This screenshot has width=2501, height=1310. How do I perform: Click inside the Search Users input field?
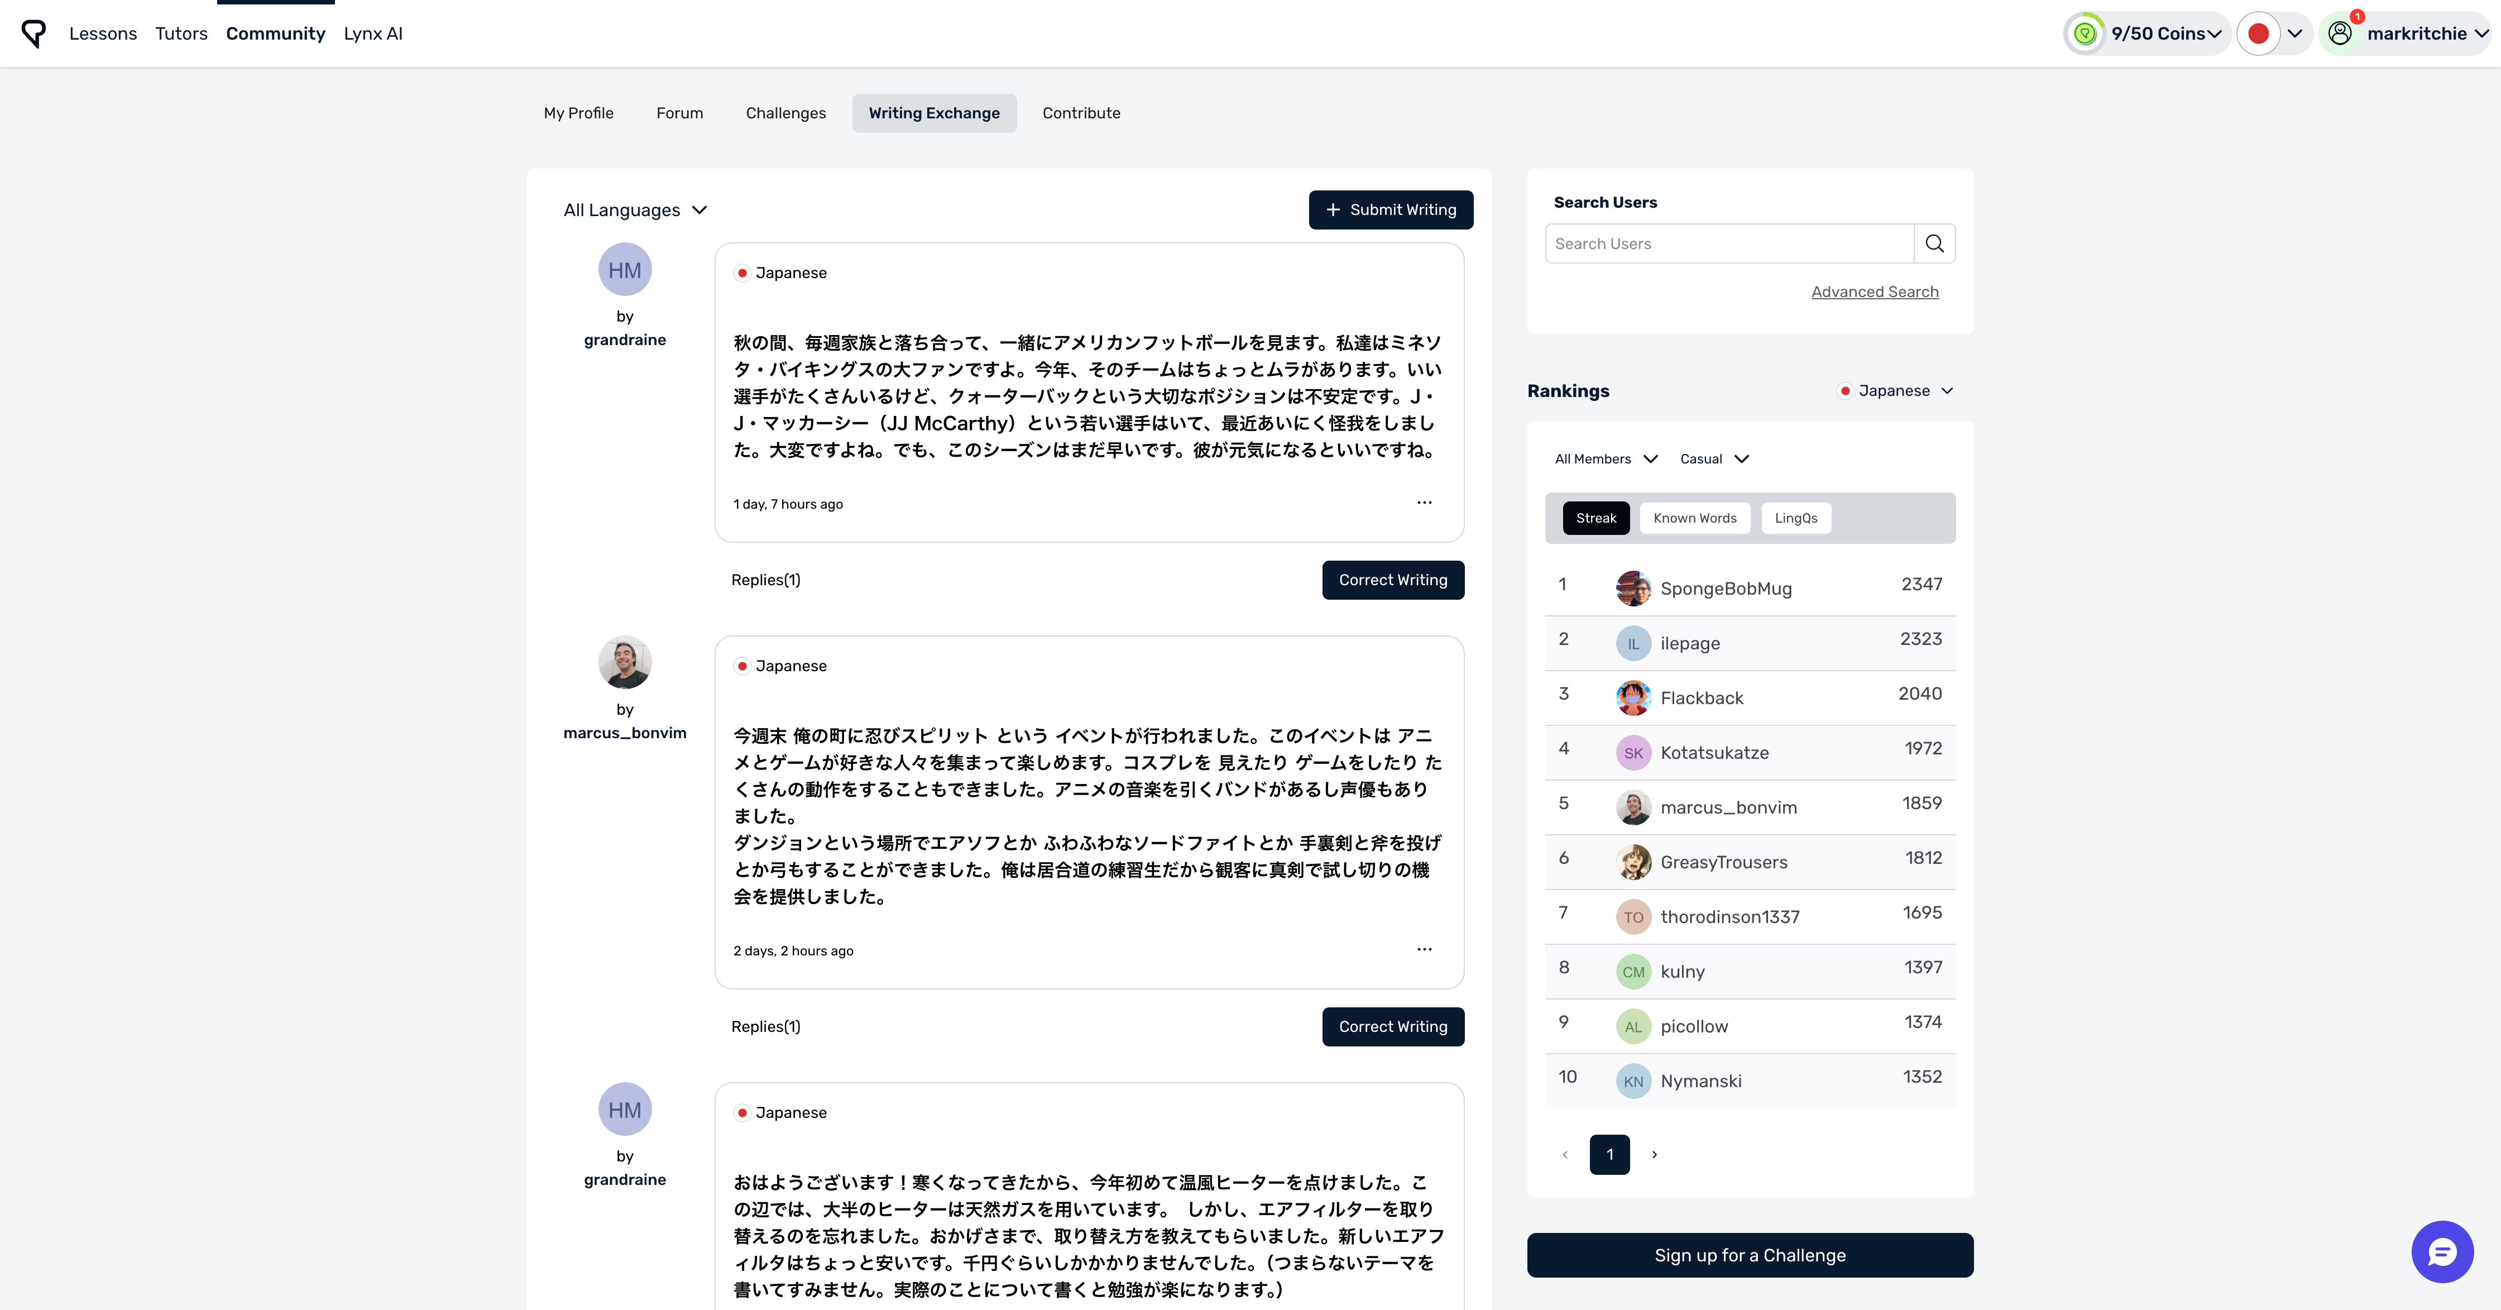(1728, 243)
